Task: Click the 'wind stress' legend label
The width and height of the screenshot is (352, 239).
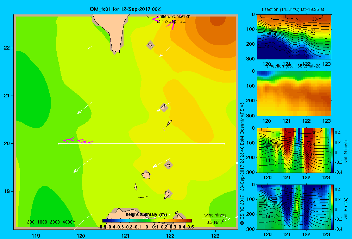Action: [x=215, y=215]
